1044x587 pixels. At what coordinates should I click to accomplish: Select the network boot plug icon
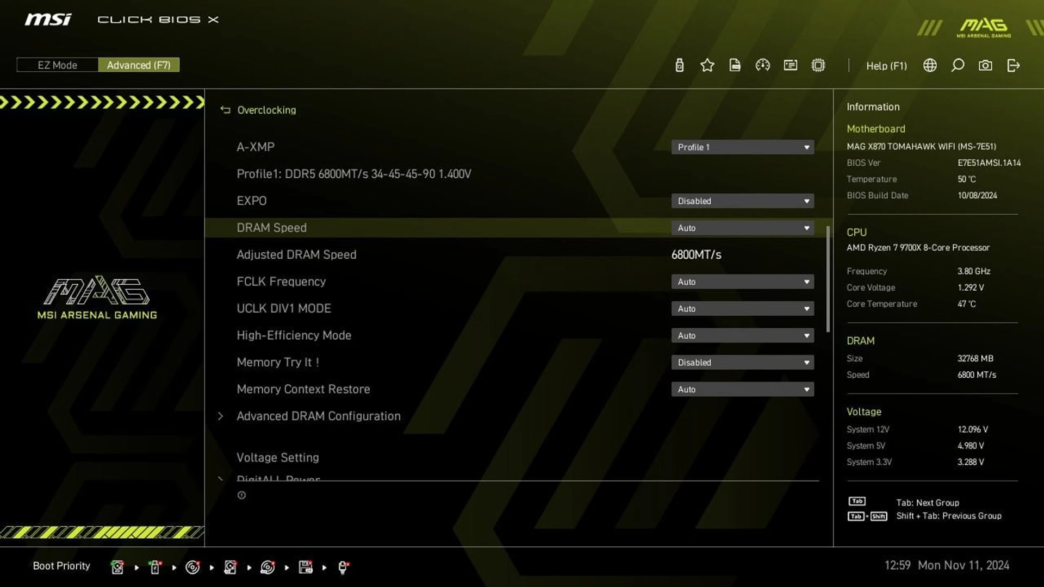coord(343,567)
